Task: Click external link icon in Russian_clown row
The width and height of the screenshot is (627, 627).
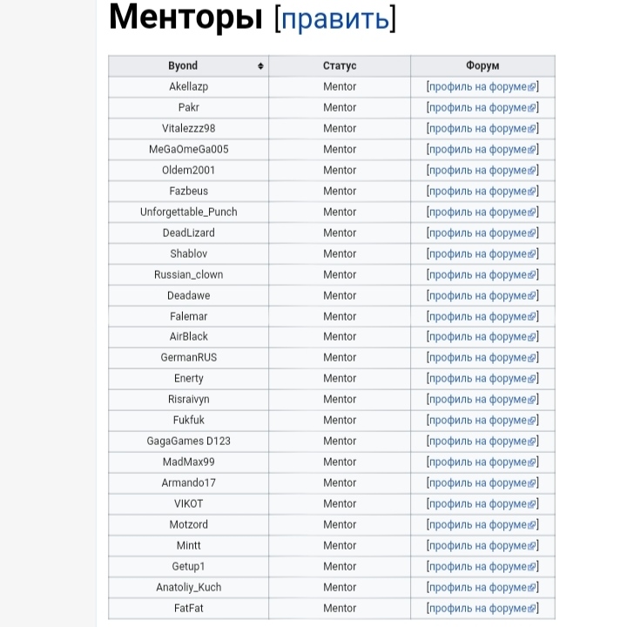Action: 531,275
